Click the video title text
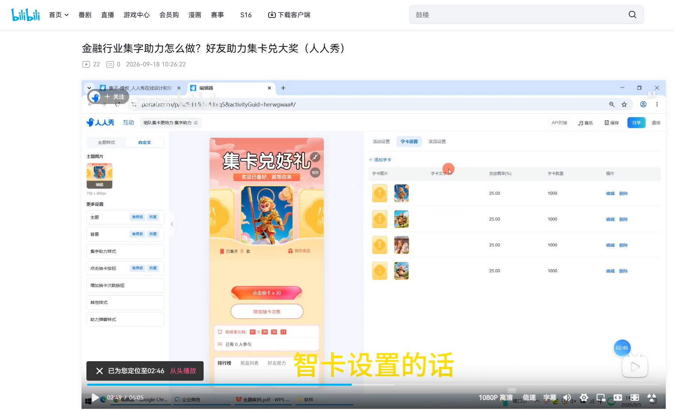Screen dimensions: 674x410 coord(213,48)
